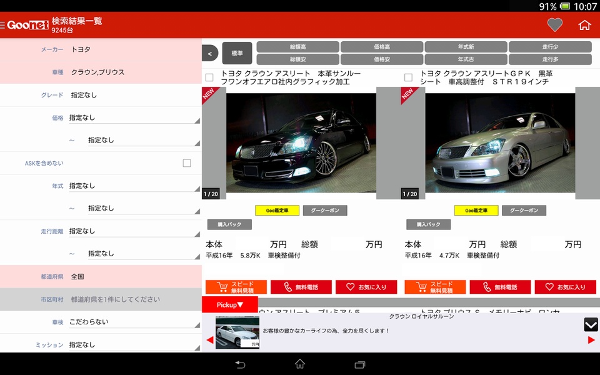600x375 pixels.
Task: Tap 購入パック badge on silver Crown listing
Action: tap(429, 224)
